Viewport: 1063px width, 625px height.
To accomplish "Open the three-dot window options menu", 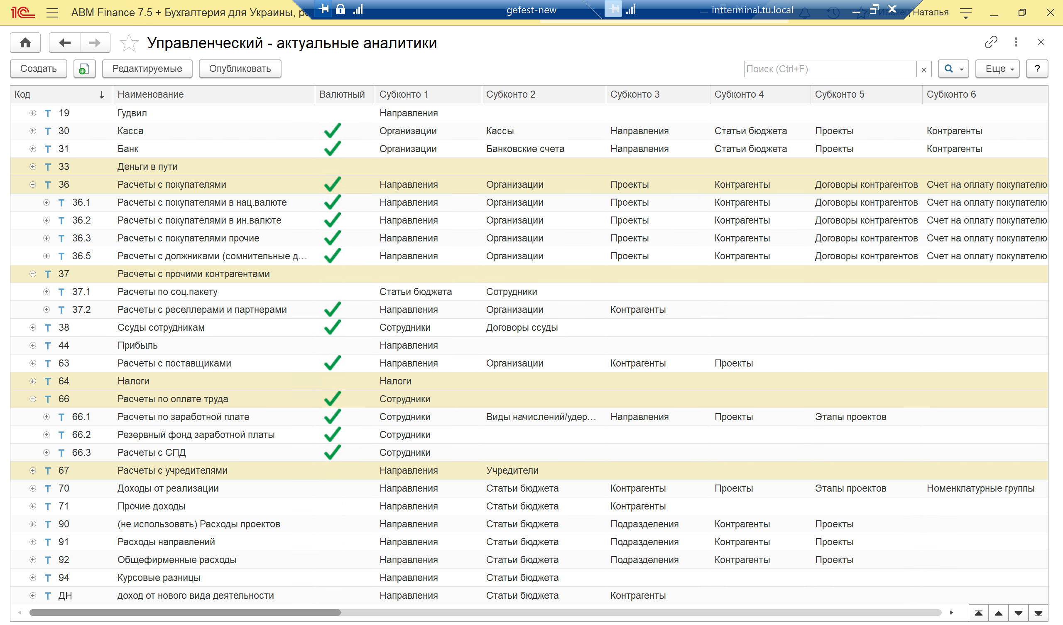I will (1016, 42).
